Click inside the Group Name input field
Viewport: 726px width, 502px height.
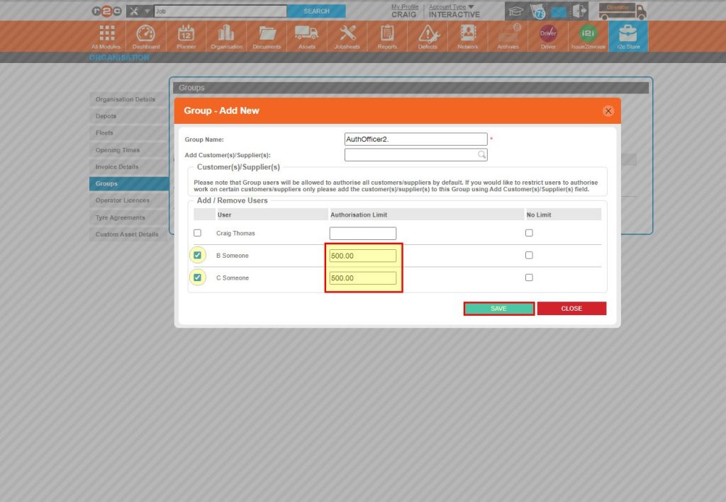coord(415,139)
